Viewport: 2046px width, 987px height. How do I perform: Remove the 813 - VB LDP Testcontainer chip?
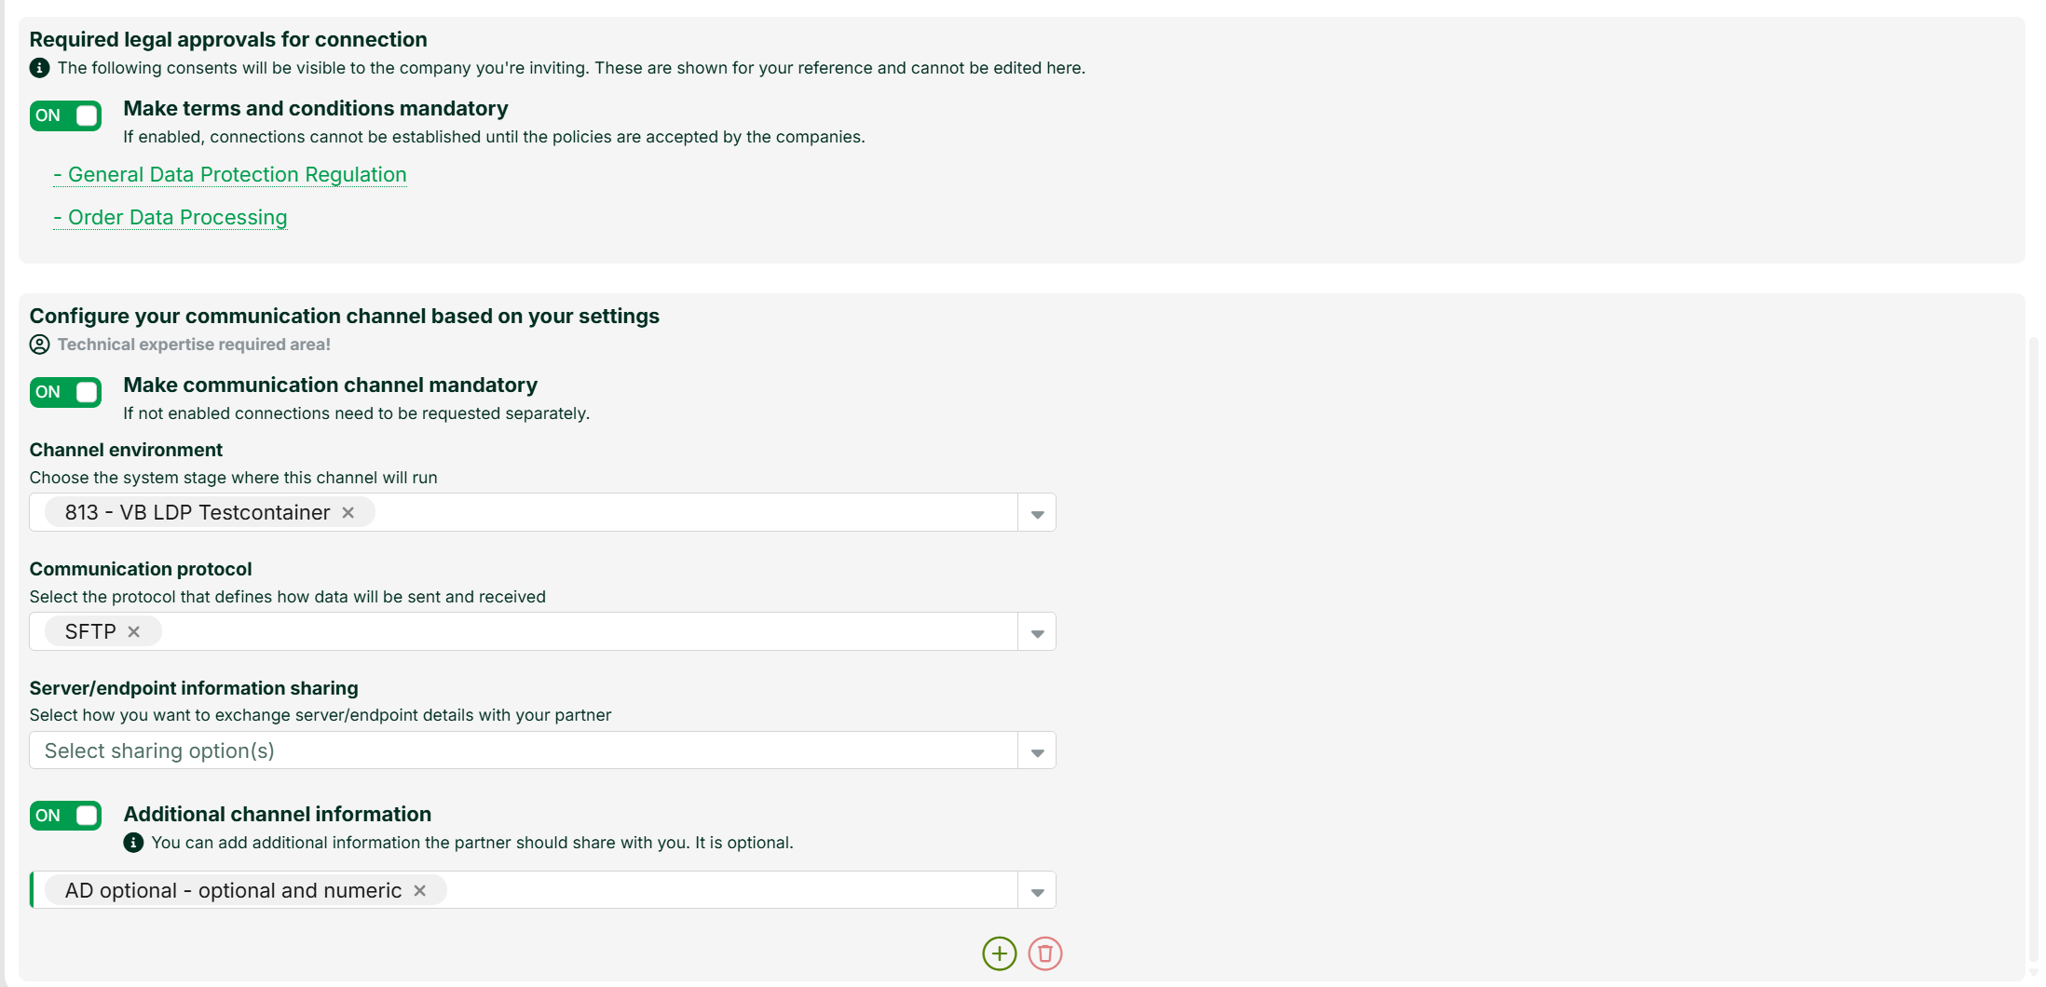tap(348, 513)
